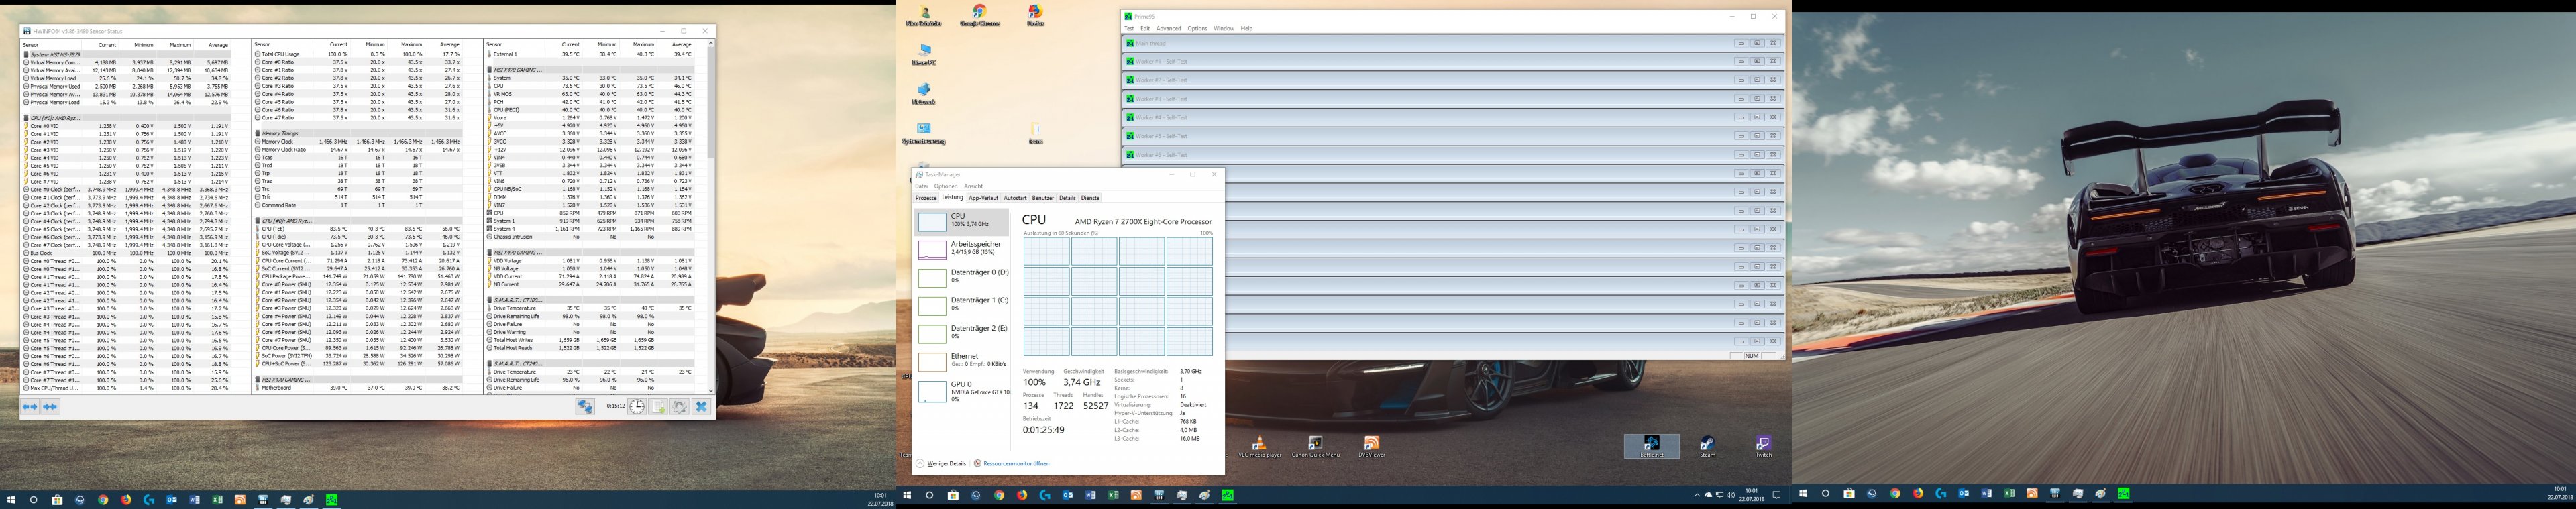Launch Canon Quick Menu desktop shortcut

pyautogui.click(x=1316, y=447)
